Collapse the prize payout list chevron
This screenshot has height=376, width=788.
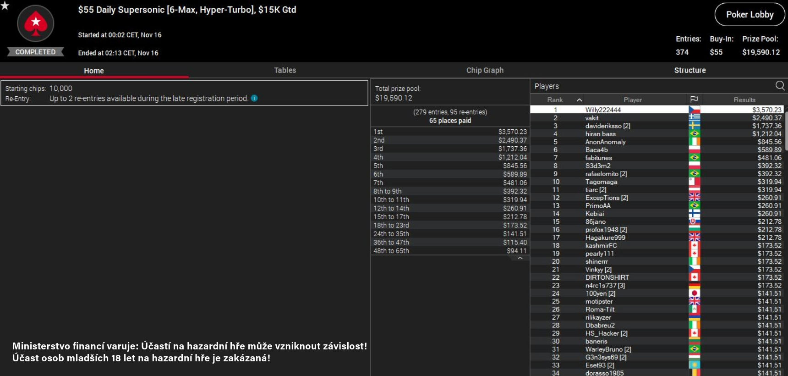tap(520, 258)
